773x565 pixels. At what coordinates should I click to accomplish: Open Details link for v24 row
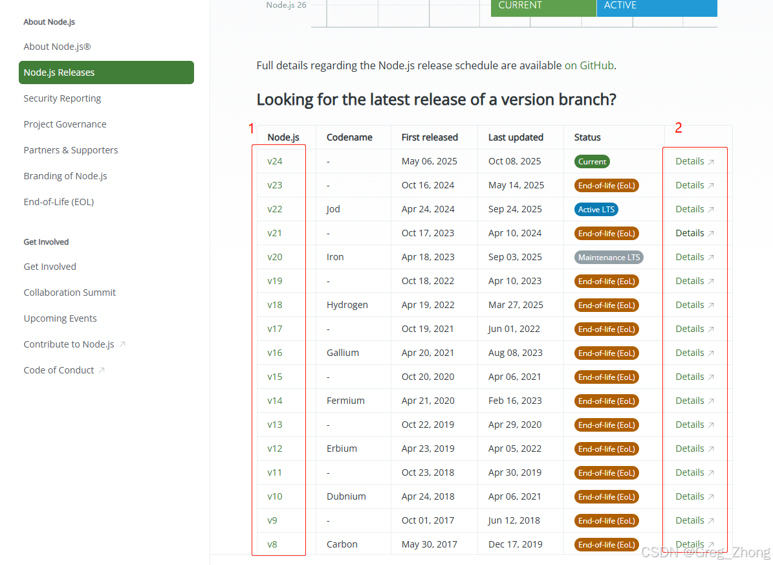tap(695, 161)
